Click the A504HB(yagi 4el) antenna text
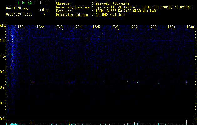The height and width of the screenshot is (125, 197). coord(111,15)
